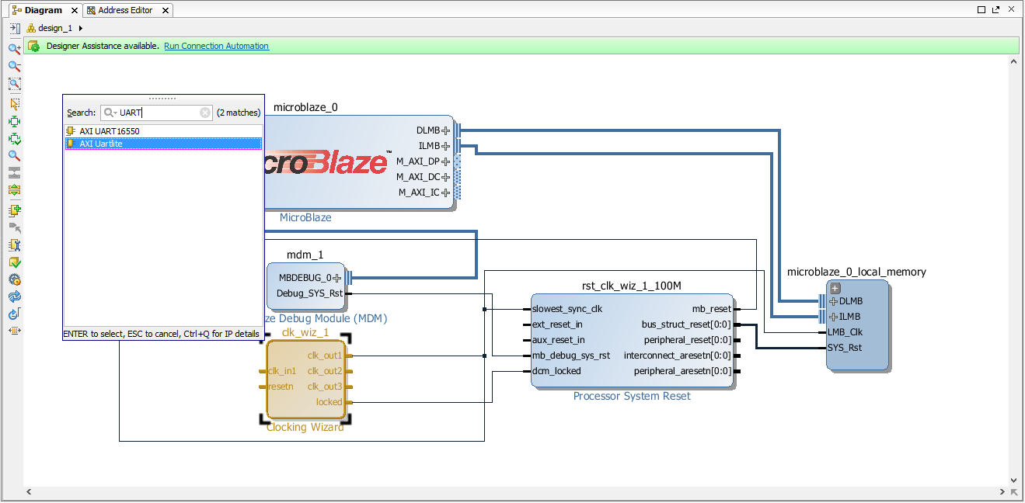The width and height of the screenshot is (1025, 503).
Task: Expand MBDEBUG_0 interface on mdm_1
Action: [337, 278]
